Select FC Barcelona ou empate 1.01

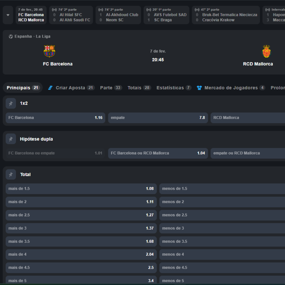[x=56, y=153]
